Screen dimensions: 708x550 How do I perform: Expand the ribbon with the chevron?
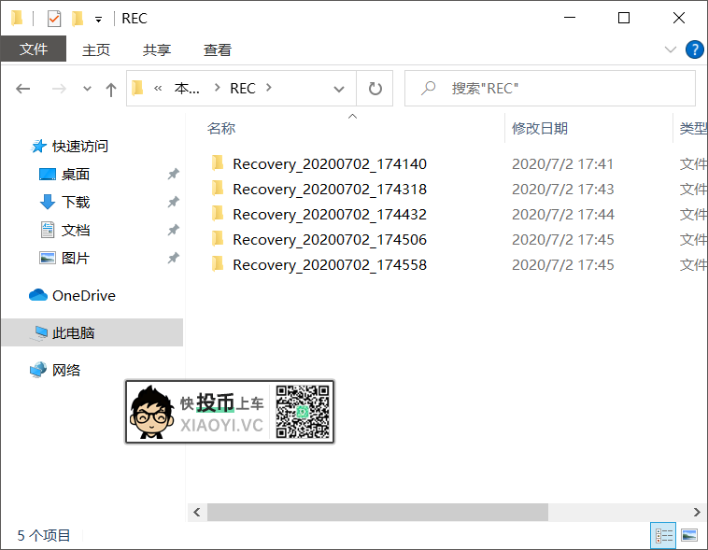(x=670, y=49)
